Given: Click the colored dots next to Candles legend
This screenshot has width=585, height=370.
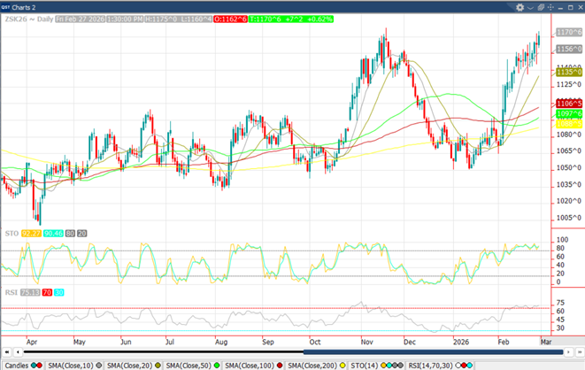Looking at the screenshot, I should (37, 364).
